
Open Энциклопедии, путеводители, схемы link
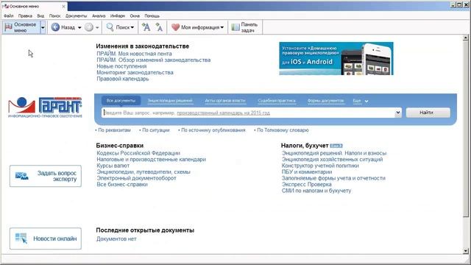point(144,172)
